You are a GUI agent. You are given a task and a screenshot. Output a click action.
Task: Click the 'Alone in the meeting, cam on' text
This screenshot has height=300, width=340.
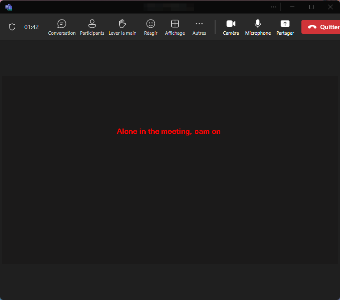click(169, 131)
